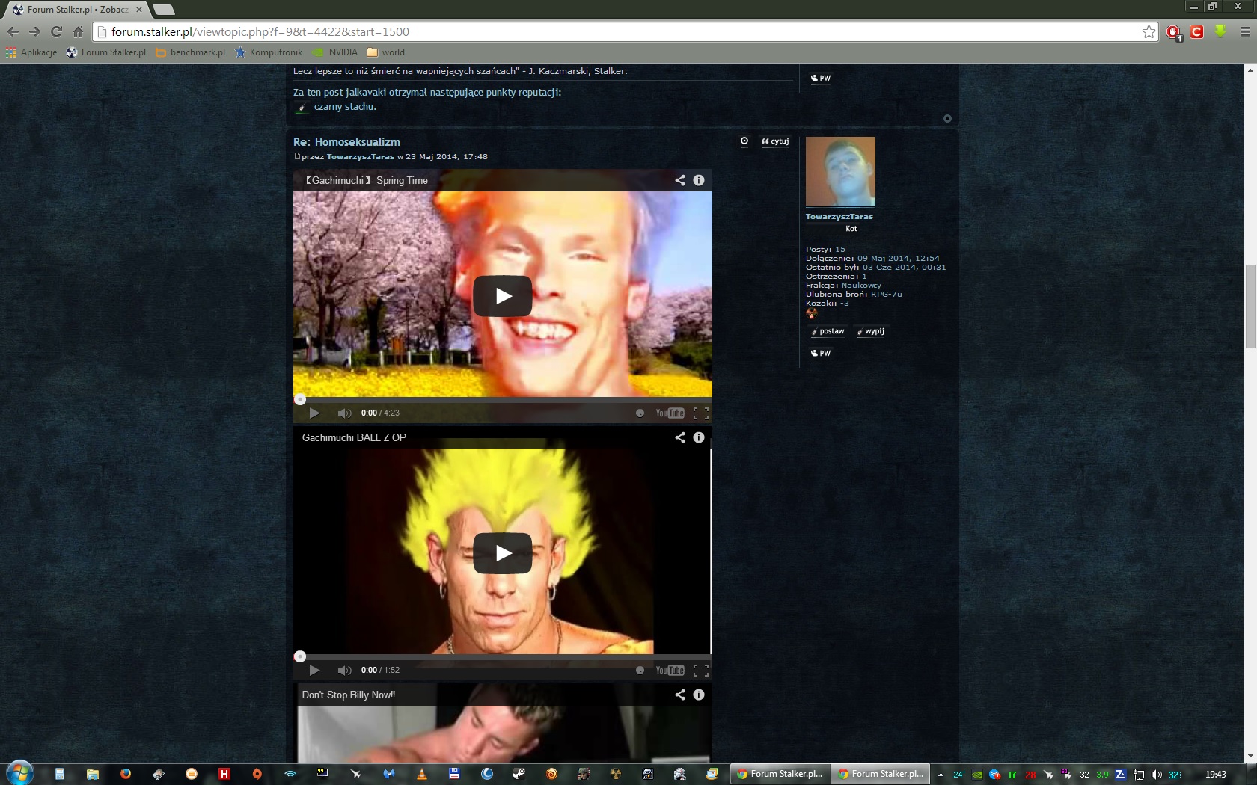The image size is (1257, 785).
Task: Open video title link Gachimuchi Spring Time
Action: (367, 180)
